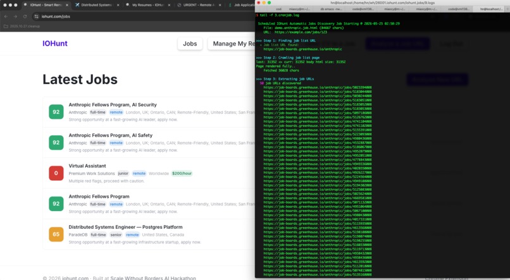Switch to the Distributed Systems browser tab
This screenshot has width=510, height=280.
point(97,5)
